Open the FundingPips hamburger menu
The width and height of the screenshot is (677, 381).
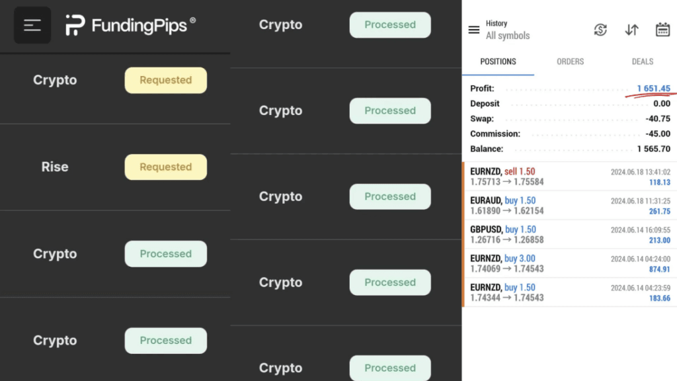[x=32, y=25]
